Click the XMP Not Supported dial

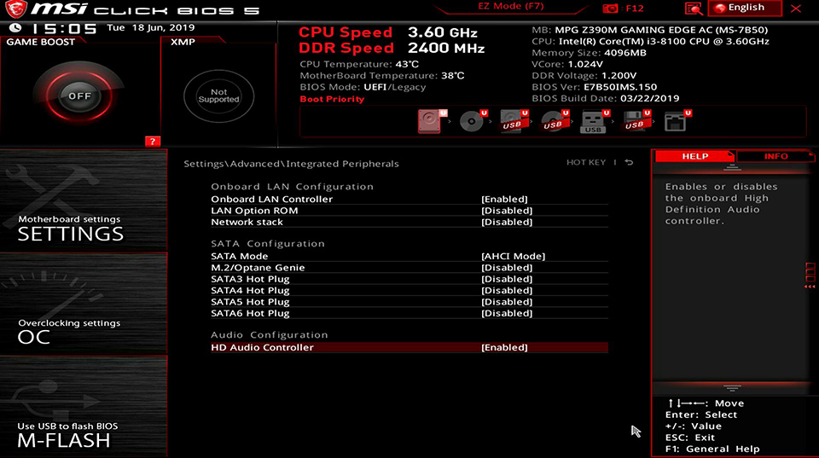point(219,96)
